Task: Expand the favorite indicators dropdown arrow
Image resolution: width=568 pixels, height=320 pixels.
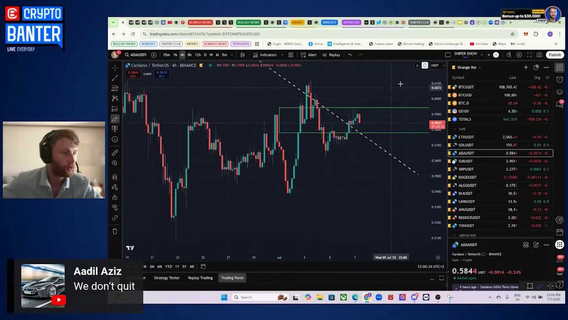Action: (x=282, y=55)
